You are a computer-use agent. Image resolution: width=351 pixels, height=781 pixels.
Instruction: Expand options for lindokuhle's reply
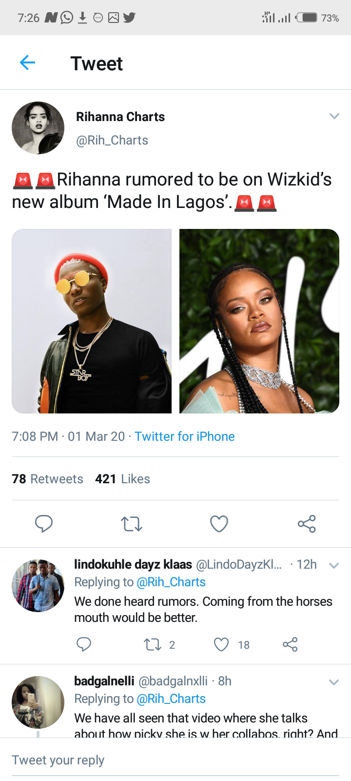(x=334, y=566)
